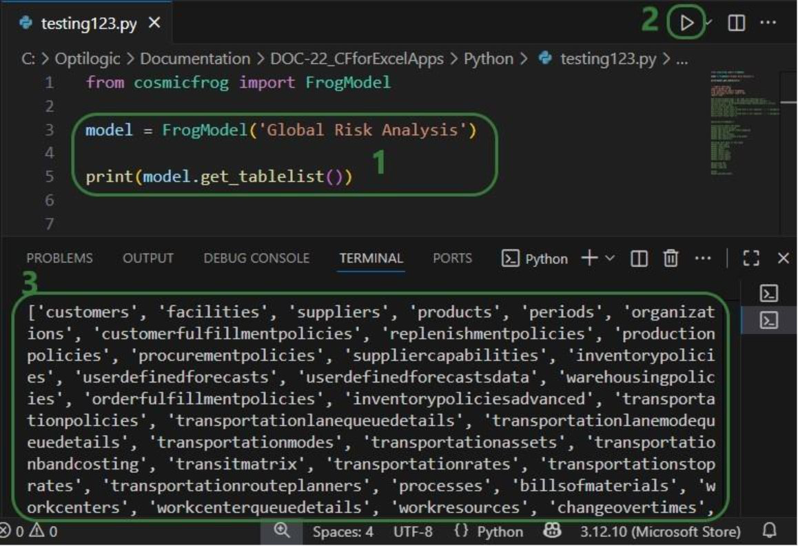
Task: Open the DEBUG CONSOLE tab
Action: (x=256, y=259)
